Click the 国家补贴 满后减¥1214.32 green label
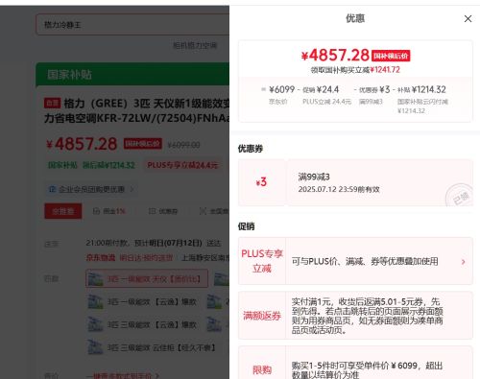 tap(91, 165)
